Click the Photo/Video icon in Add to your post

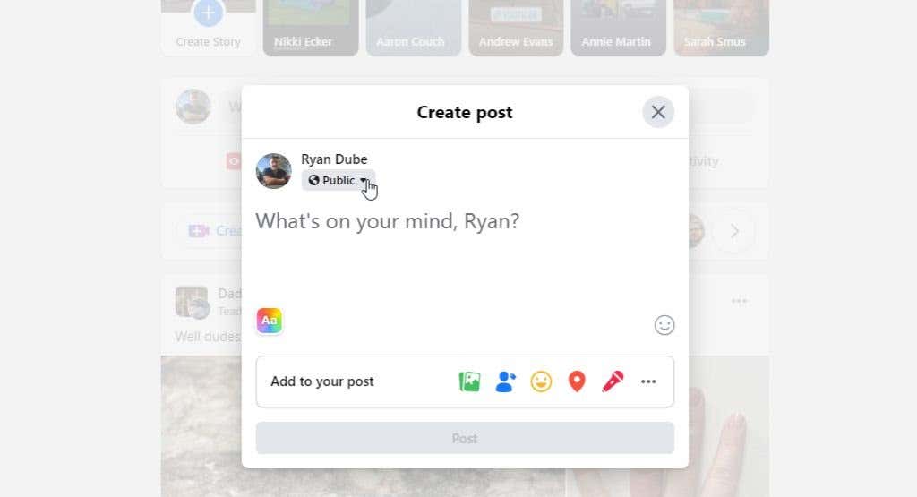click(x=469, y=381)
